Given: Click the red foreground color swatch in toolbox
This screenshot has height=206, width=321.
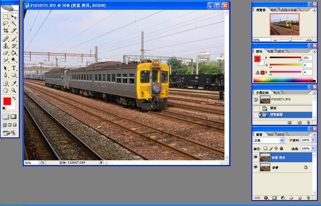Looking at the screenshot, I should 7,101.
